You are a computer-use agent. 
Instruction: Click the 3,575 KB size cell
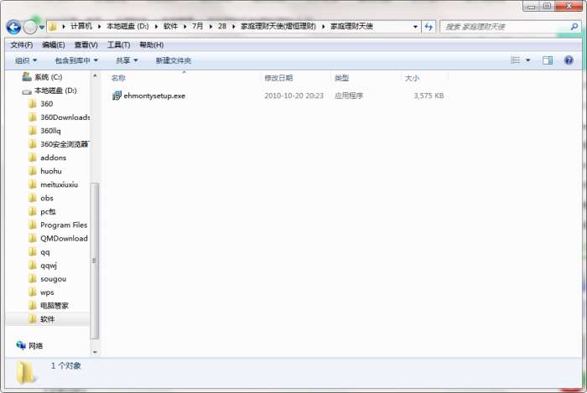tap(429, 96)
